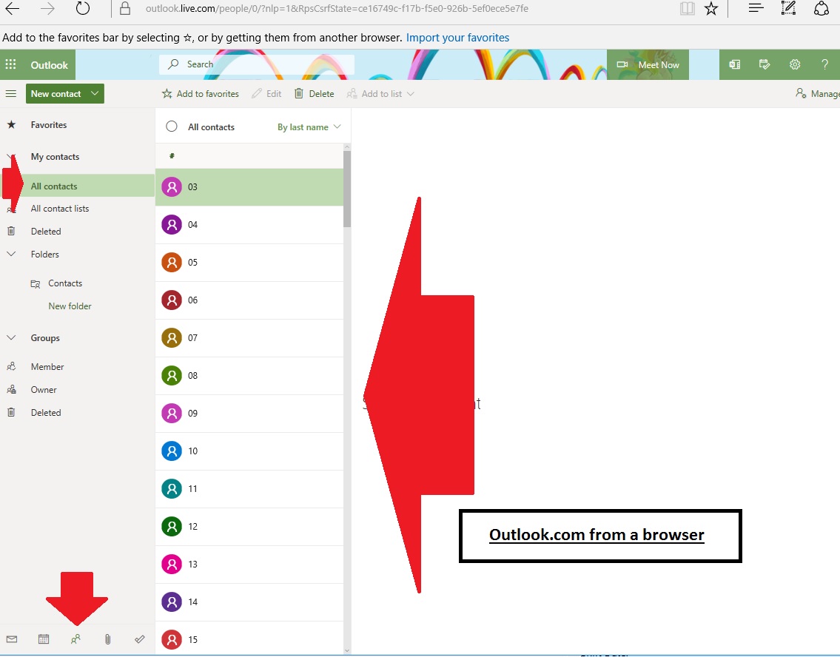Select contact 12 in the list
This screenshot has width=840, height=657.
[249, 527]
